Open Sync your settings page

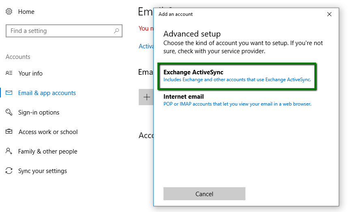point(43,171)
